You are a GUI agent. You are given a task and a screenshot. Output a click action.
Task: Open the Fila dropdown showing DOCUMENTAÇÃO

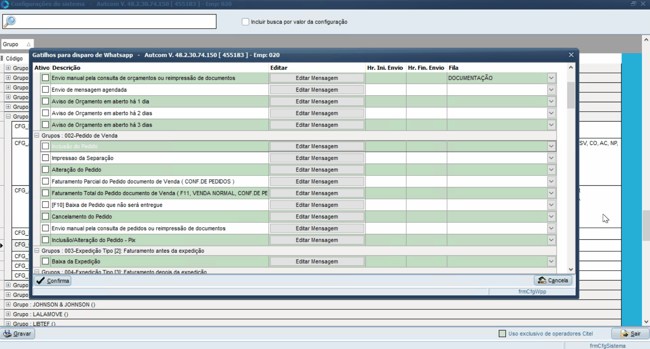pyautogui.click(x=551, y=78)
